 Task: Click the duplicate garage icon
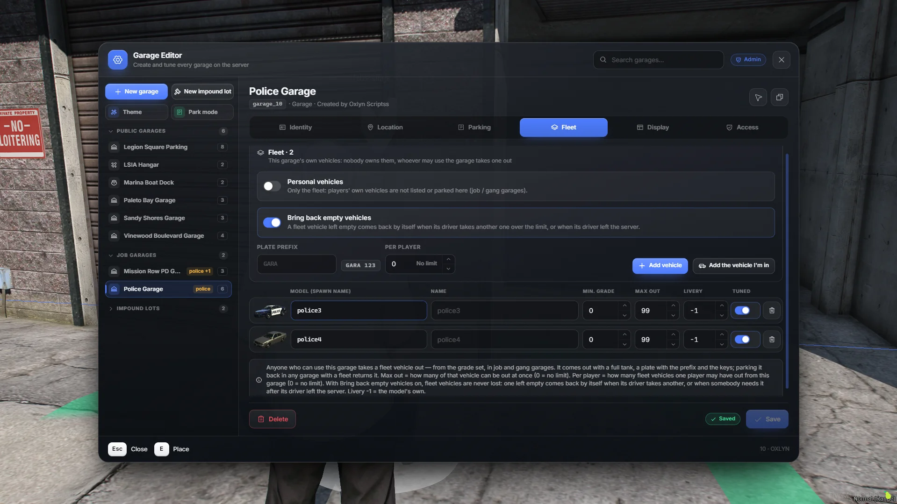779,97
